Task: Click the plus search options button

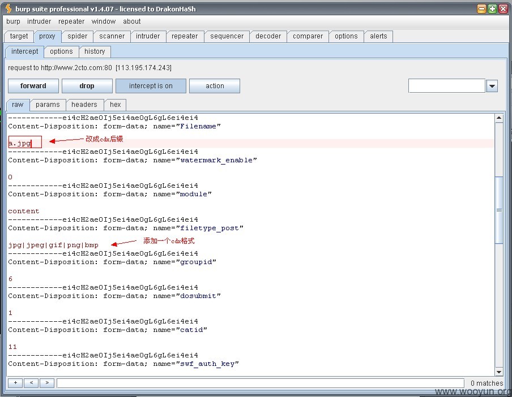Action: tap(15, 383)
